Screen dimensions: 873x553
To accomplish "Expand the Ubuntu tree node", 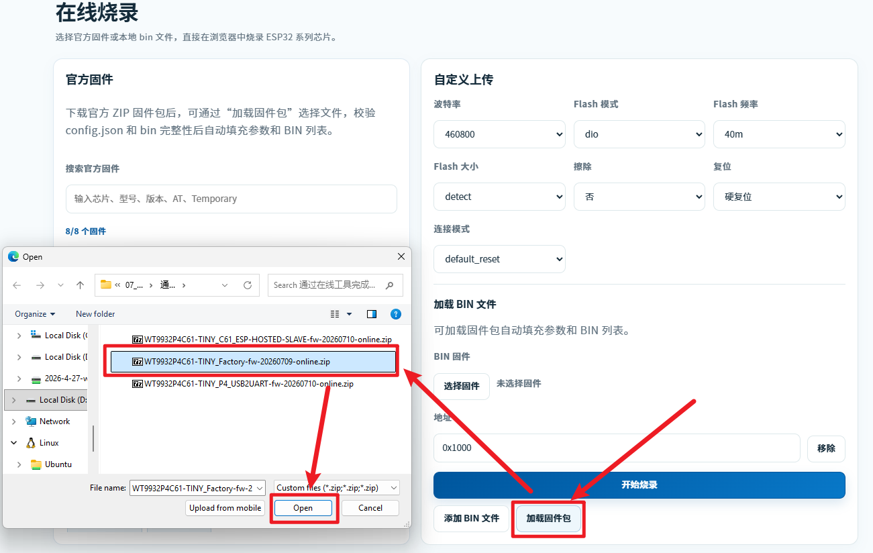I will 18,464.
